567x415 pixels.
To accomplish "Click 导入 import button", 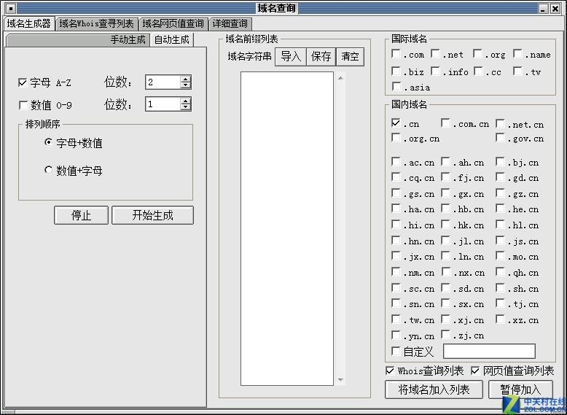I will click(x=291, y=57).
